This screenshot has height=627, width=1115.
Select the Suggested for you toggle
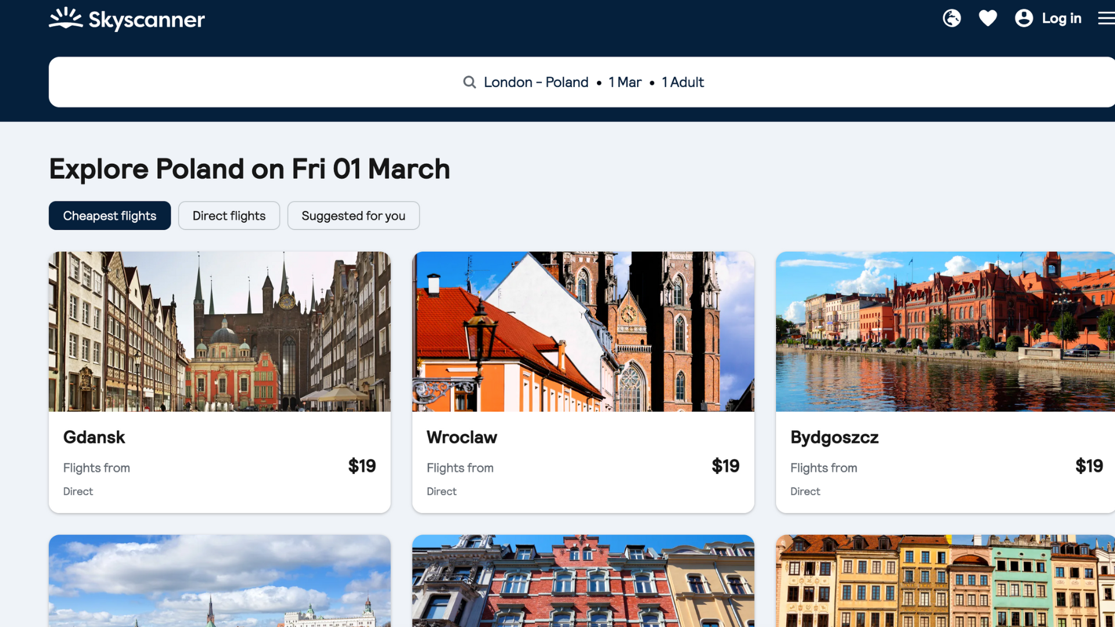pos(353,215)
